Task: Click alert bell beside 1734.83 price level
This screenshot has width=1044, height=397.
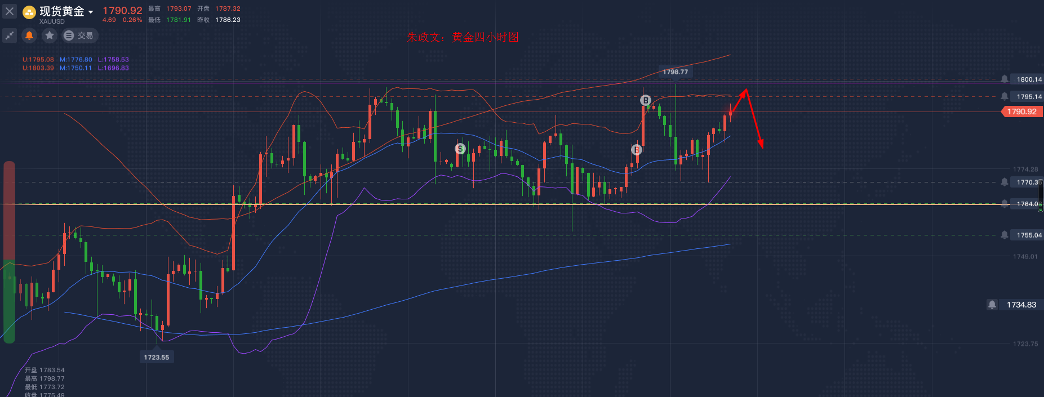Action: click(992, 305)
